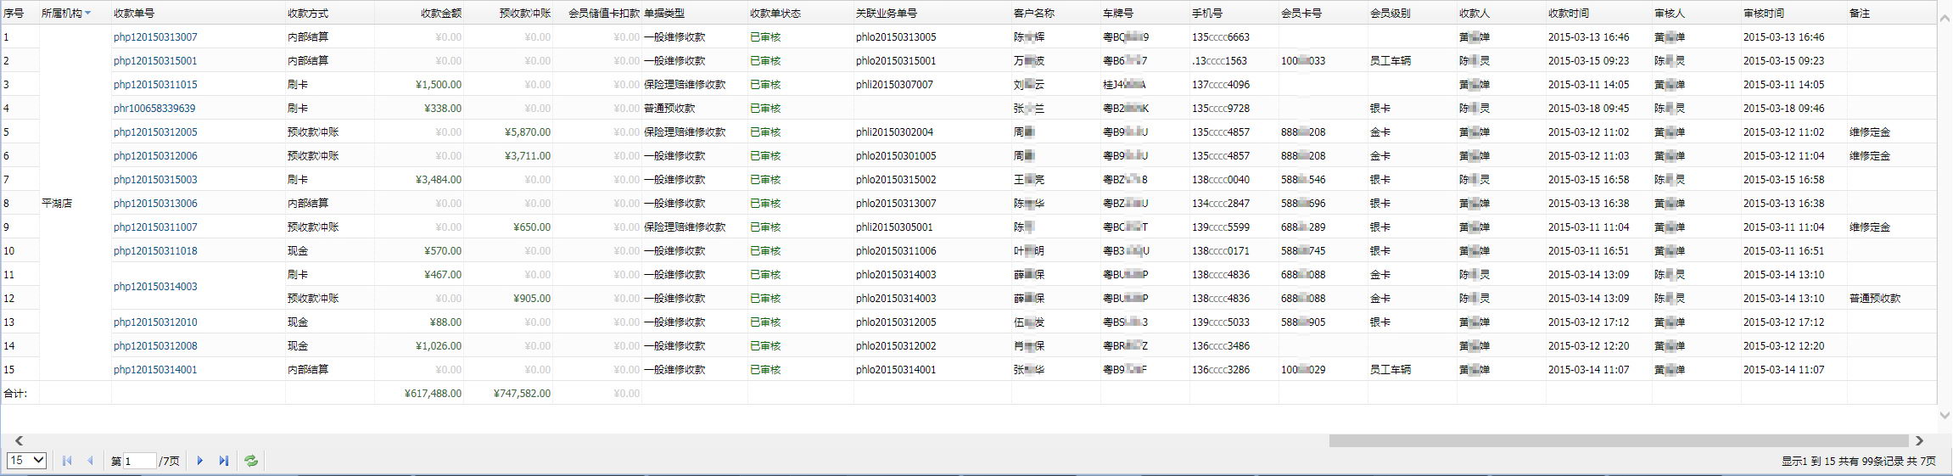
Task: Jump to the last page of records
Action: point(224,461)
